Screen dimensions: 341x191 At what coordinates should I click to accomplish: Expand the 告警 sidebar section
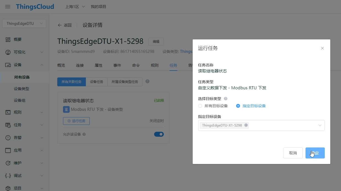click(x=42, y=138)
